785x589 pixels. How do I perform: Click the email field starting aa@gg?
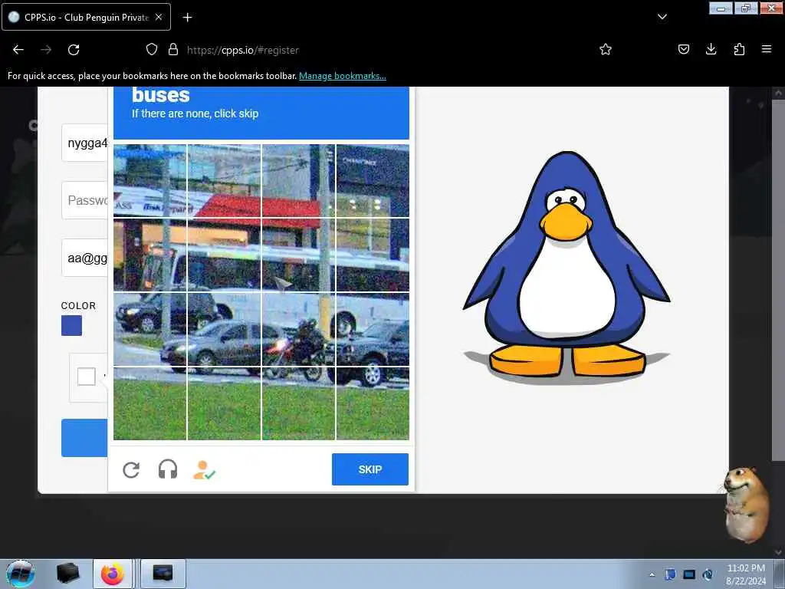click(x=84, y=258)
